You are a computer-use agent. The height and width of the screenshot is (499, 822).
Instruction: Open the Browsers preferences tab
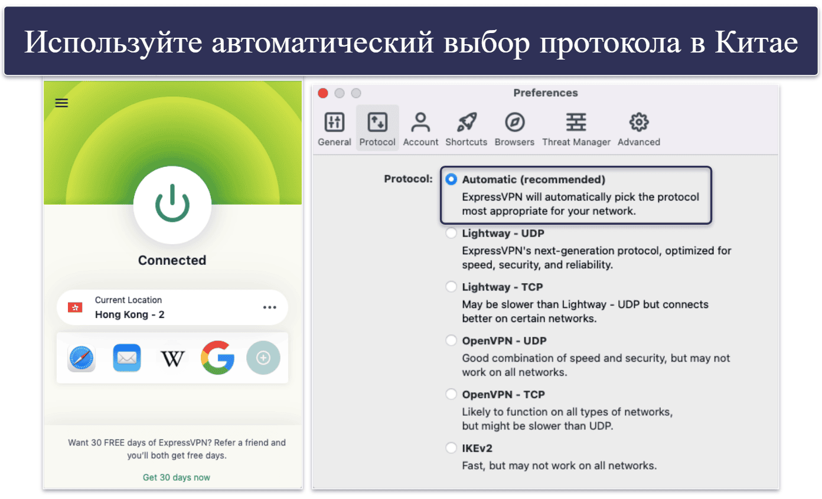(x=514, y=129)
